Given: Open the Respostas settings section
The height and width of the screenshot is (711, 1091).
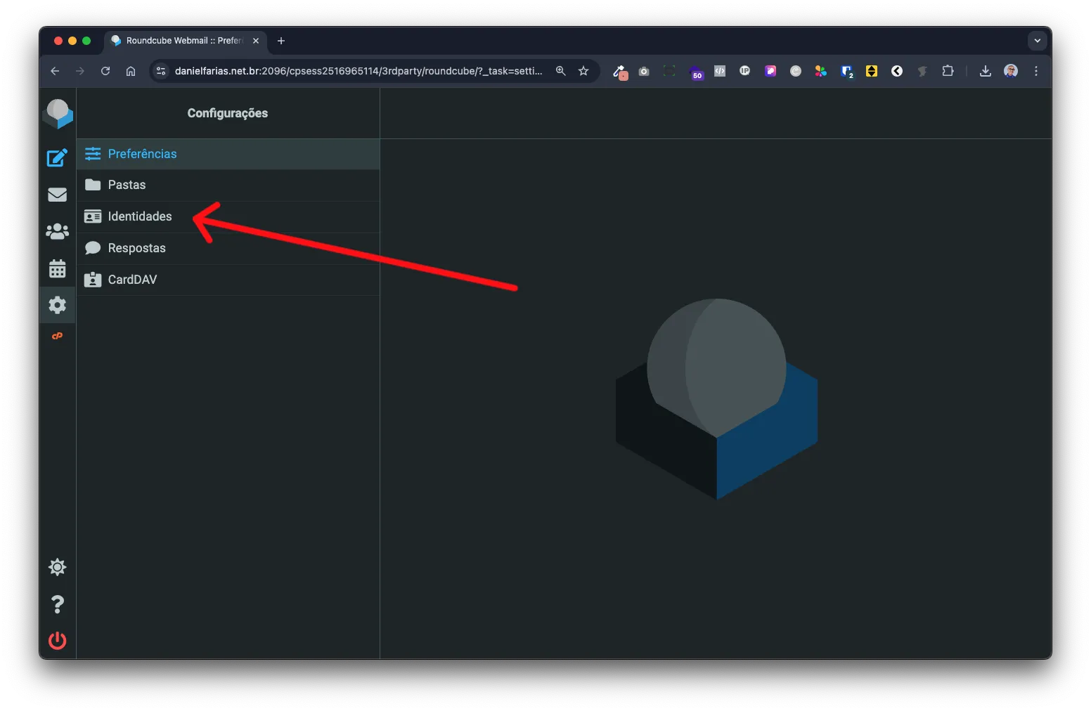Looking at the screenshot, I should pos(136,248).
